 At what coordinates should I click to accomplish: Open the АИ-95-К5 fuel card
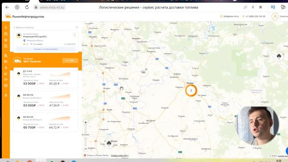(x=46, y=100)
